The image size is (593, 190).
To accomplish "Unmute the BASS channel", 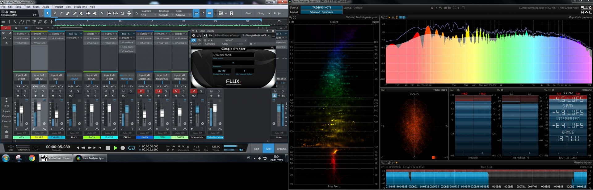I will (141, 91).
